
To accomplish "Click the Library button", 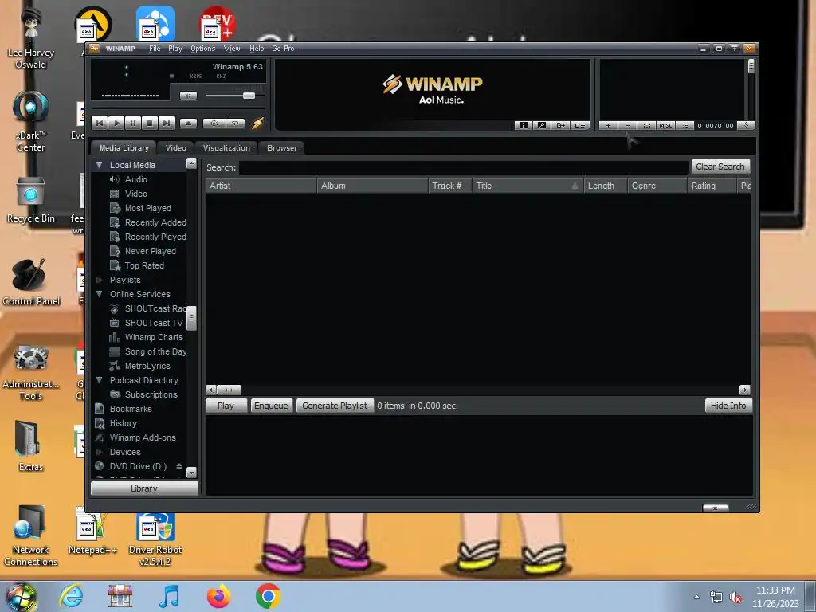I will [x=144, y=488].
